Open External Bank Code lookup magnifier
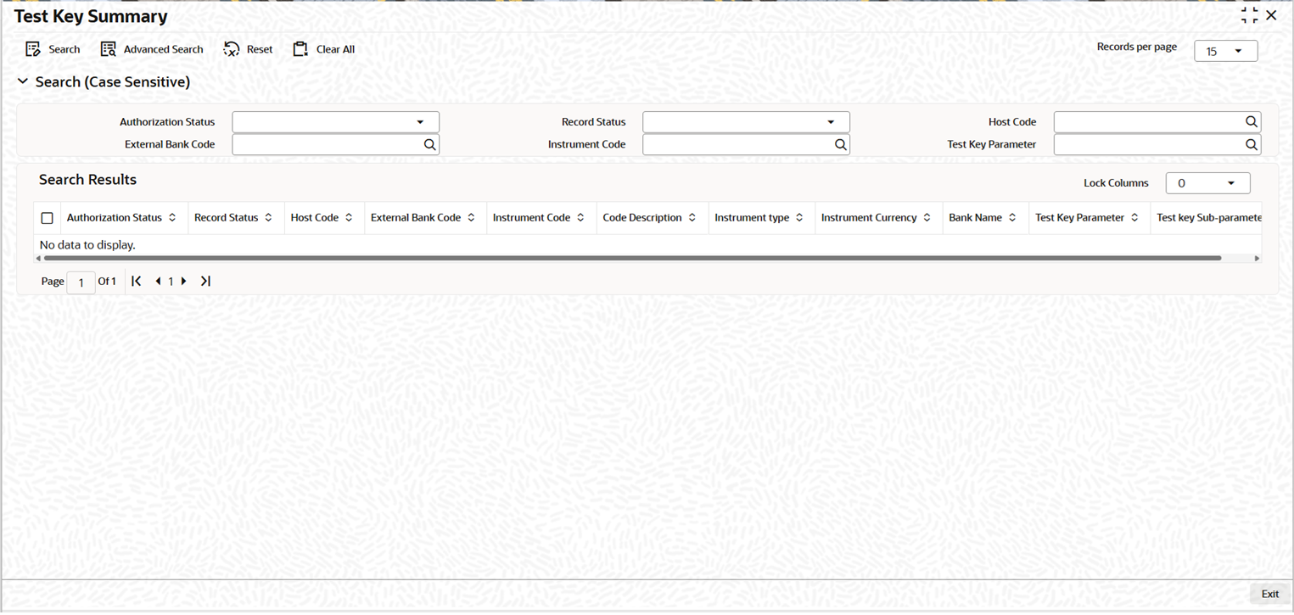This screenshot has width=1294, height=615. (429, 145)
